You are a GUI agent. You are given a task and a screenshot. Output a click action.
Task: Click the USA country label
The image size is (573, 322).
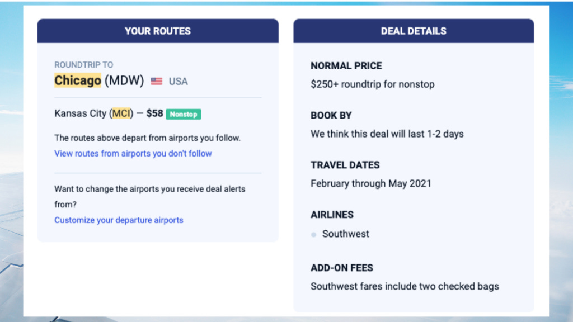point(179,81)
